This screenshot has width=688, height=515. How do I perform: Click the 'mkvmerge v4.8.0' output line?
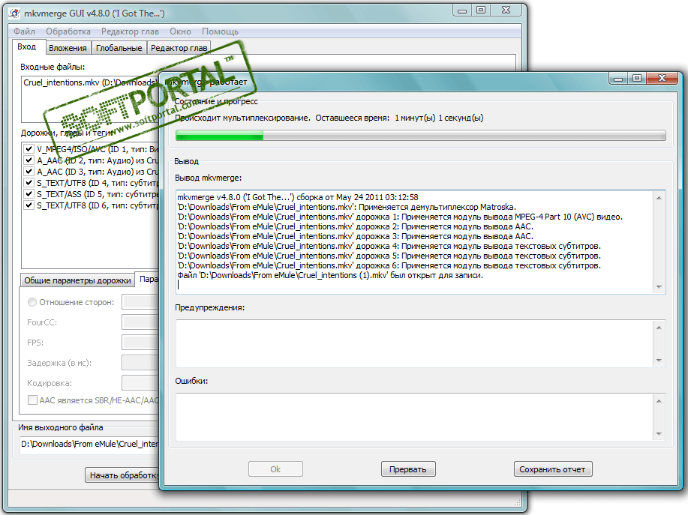pyautogui.click(x=298, y=197)
